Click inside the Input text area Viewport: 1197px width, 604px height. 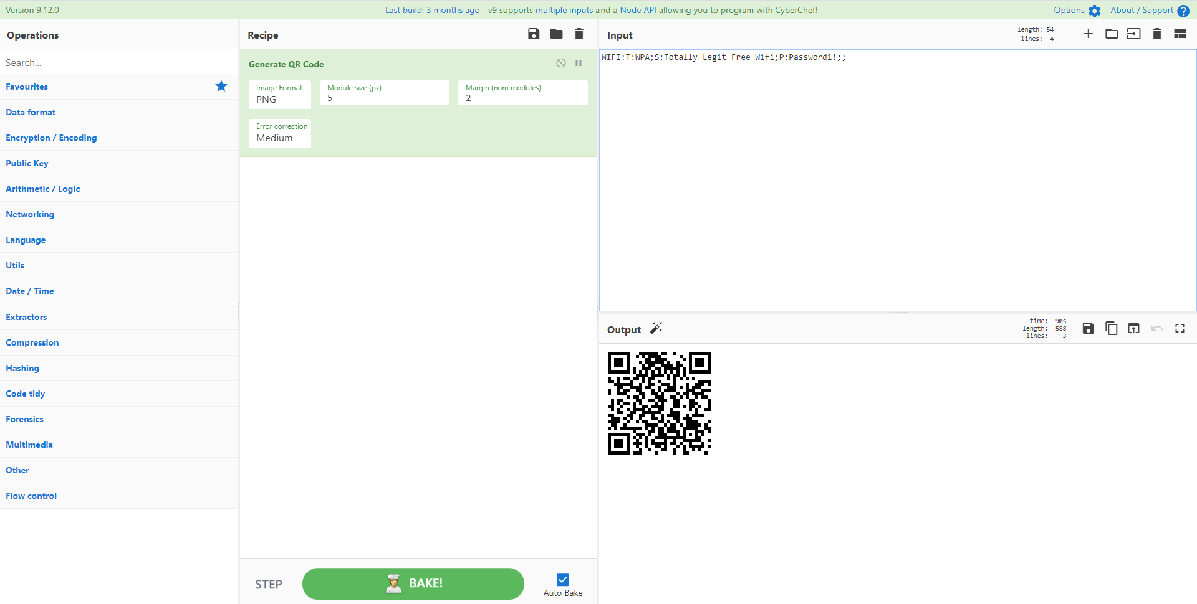[898, 181]
